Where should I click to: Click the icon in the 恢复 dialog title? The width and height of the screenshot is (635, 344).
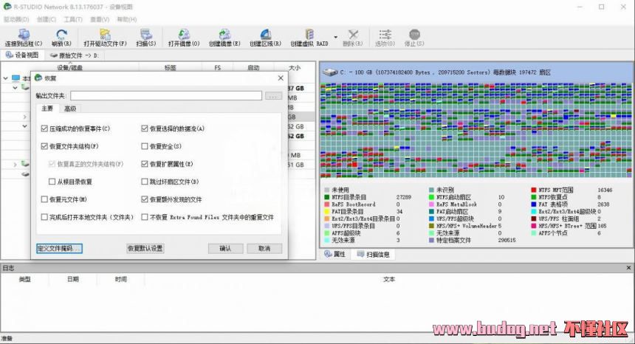click(38, 78)
